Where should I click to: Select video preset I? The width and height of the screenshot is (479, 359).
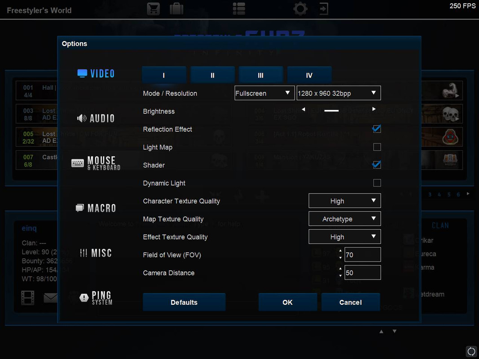coord(164,75)
